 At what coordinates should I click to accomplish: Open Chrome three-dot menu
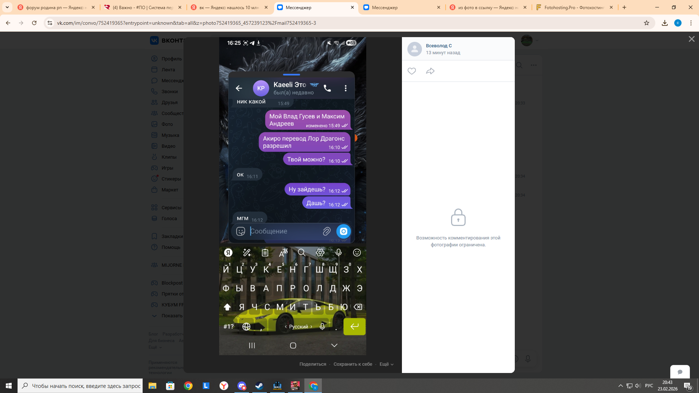pyautogui.click(x=691, y=23)
